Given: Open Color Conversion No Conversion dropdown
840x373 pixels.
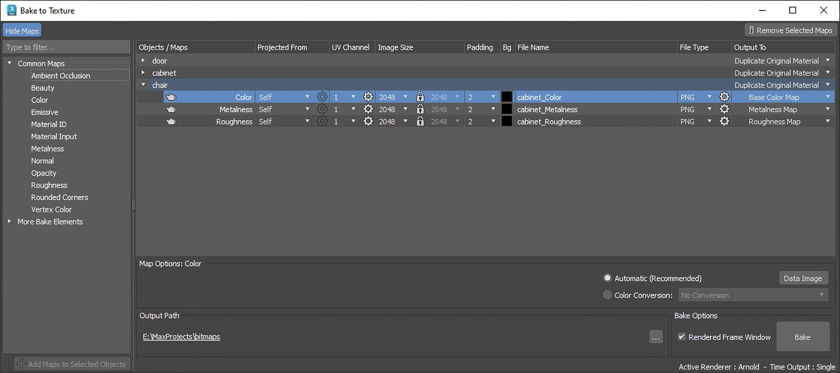Looking at the screenshot, I should click(753, 295).
